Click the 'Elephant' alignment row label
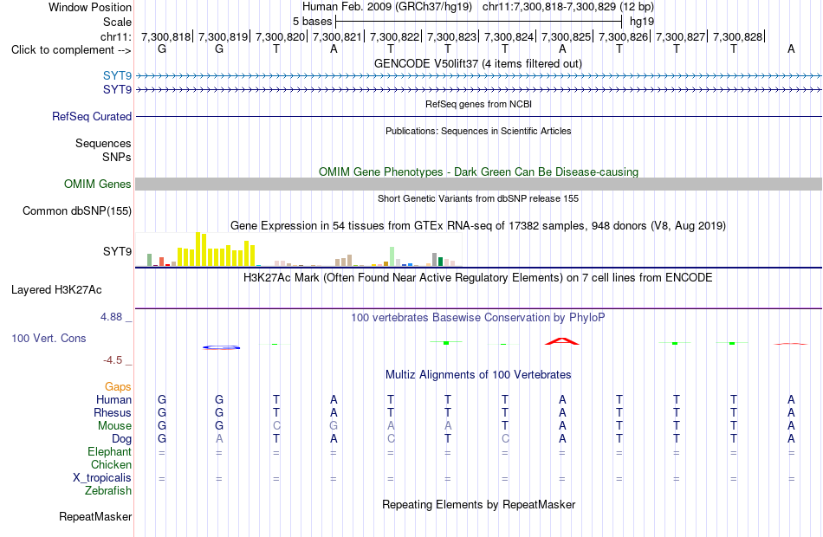Image resolution: width=823 pixels, height=537 pixels. click(x=109, y=452)
